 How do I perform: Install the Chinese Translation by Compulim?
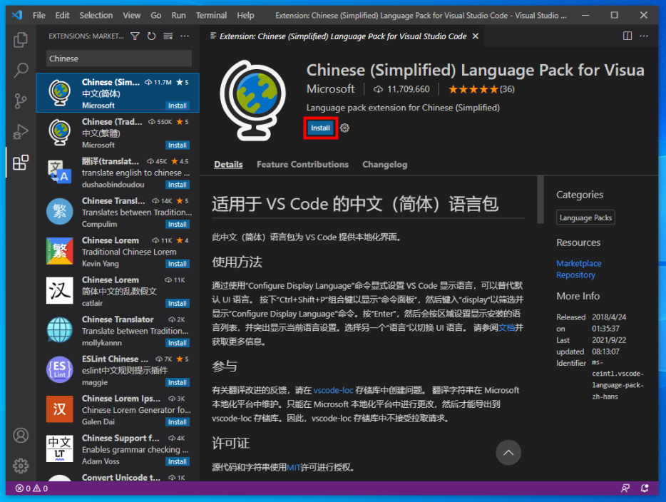[177, 224]
